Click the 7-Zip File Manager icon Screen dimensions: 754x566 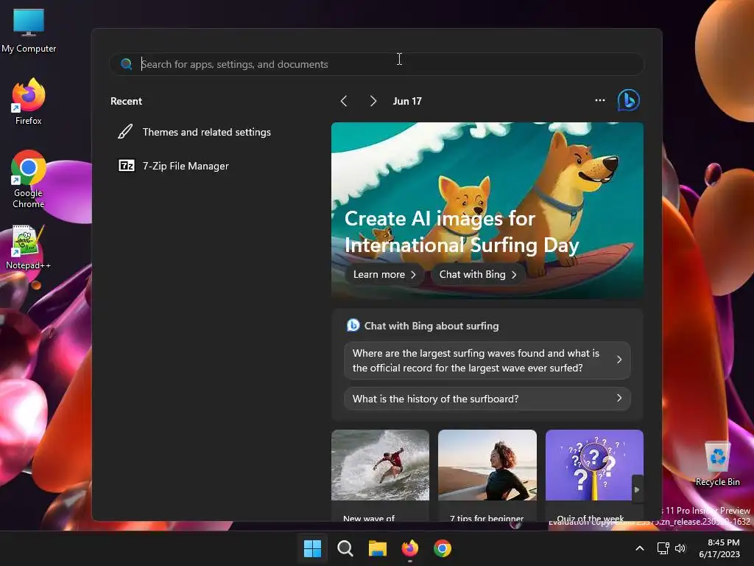tap(127, 166)
